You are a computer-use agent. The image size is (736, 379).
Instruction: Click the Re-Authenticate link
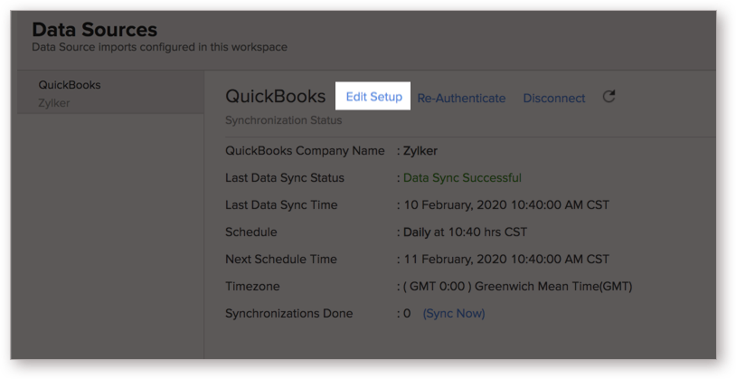461,99
